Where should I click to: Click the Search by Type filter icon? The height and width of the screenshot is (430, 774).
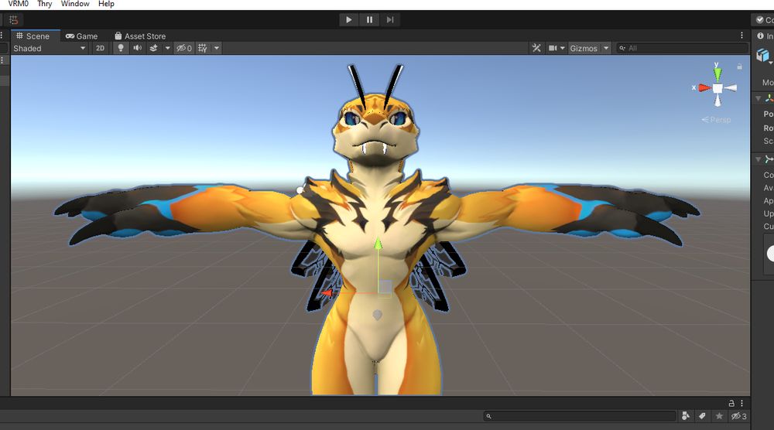click(x=686, y=416)
